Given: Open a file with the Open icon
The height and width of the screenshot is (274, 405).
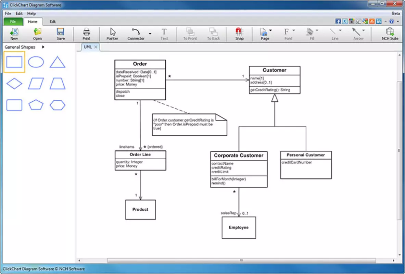Looking at the screenshot, I should tap(37, 34).
